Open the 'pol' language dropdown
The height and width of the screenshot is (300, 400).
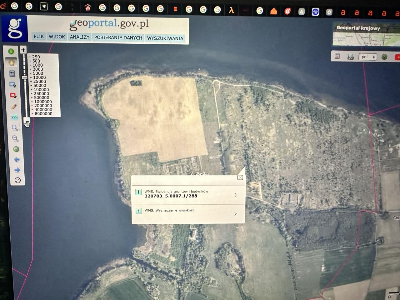(x=368, y=57)
